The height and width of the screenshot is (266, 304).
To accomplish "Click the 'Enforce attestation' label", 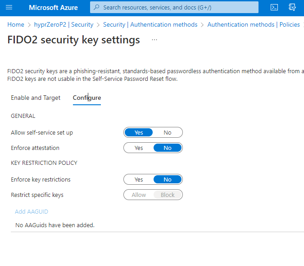I will [35, 148].
